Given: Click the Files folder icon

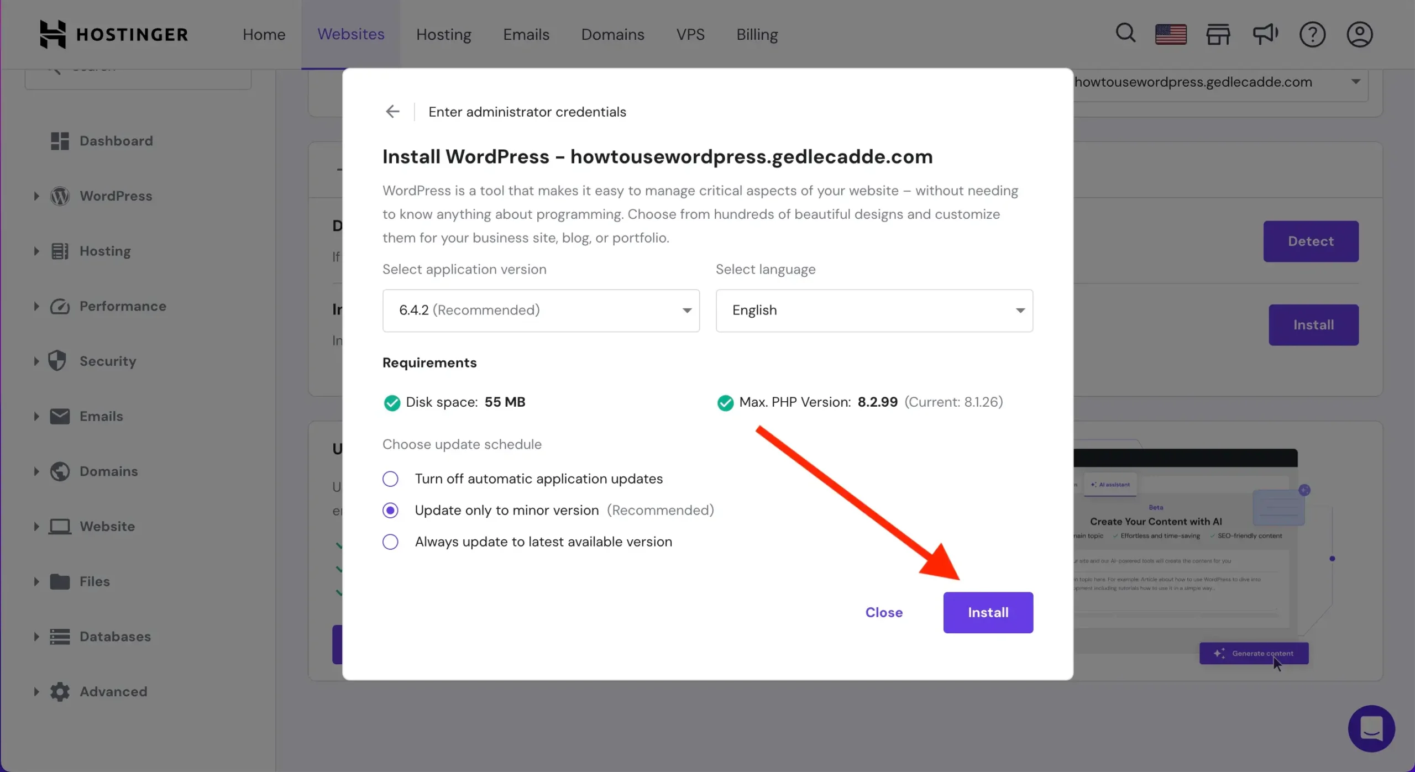Looking at the screenshot, I should 60,581.
